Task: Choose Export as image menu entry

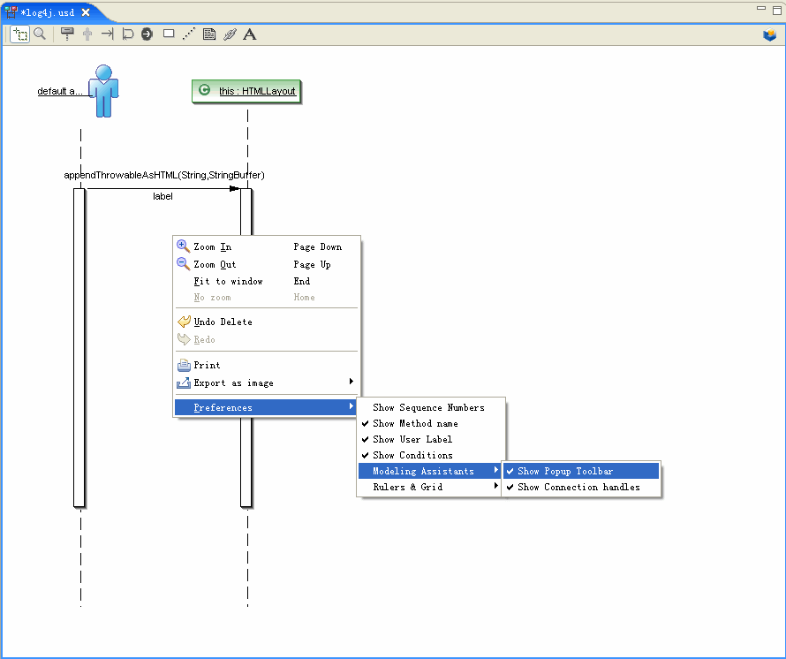Action: tap(266, 383)
